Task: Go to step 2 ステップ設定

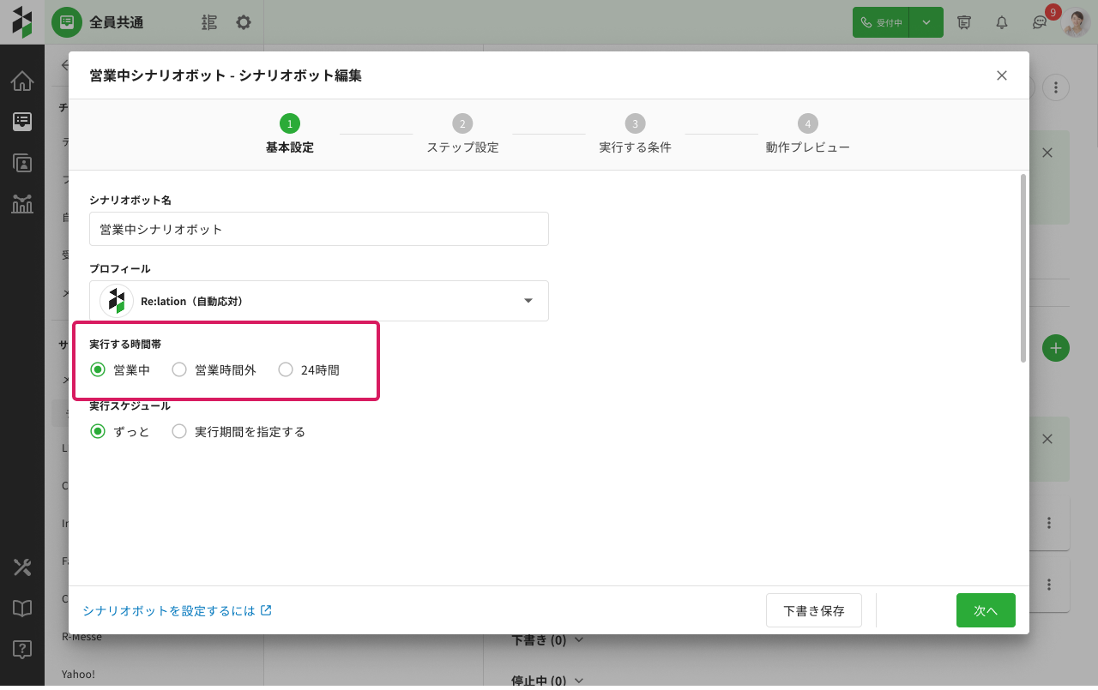Action: click(462, 135)
